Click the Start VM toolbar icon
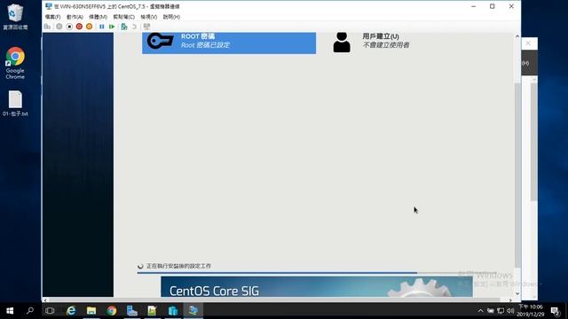This screenshot has height=319, width=568. (59, 27)
